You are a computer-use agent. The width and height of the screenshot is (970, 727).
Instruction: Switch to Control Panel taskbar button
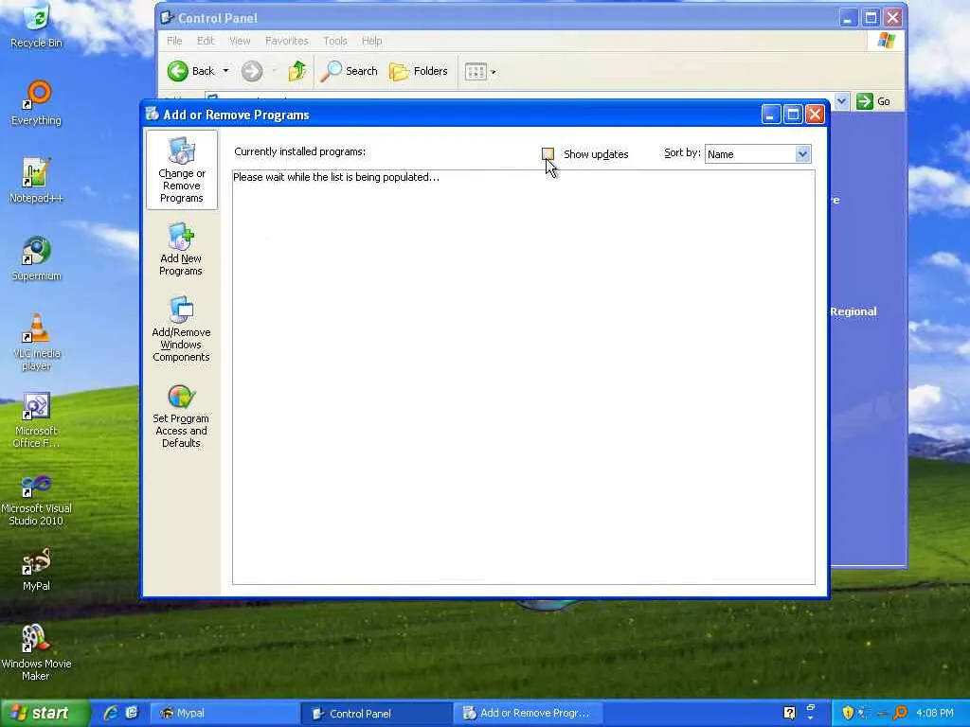click(376, 714)
